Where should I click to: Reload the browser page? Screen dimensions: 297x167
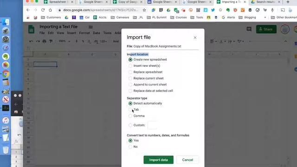pyautogui.click(x=43, y=10)
